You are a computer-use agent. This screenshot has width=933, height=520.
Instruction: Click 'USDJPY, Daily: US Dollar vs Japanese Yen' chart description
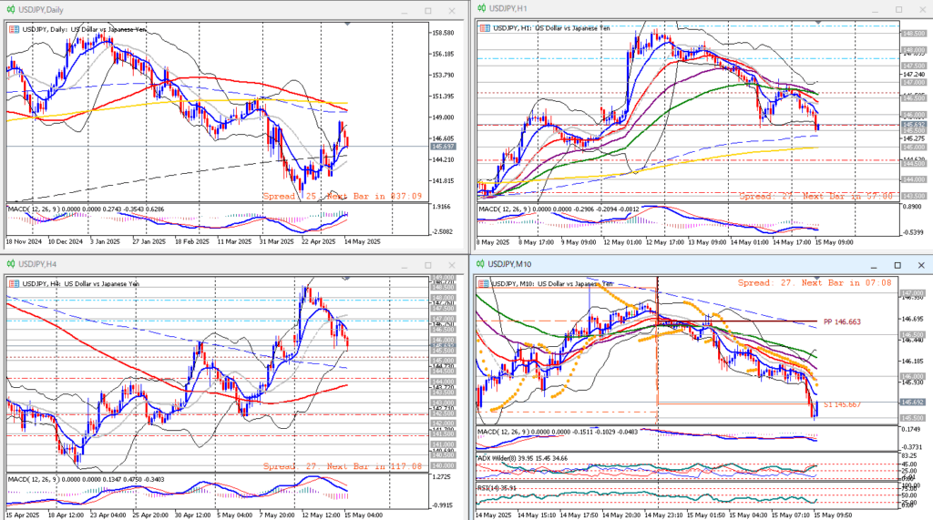[x=85, y=30]
